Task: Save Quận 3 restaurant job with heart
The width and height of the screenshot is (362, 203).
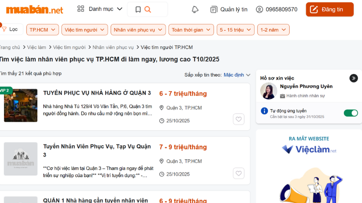Action: (x=238, y=119)
